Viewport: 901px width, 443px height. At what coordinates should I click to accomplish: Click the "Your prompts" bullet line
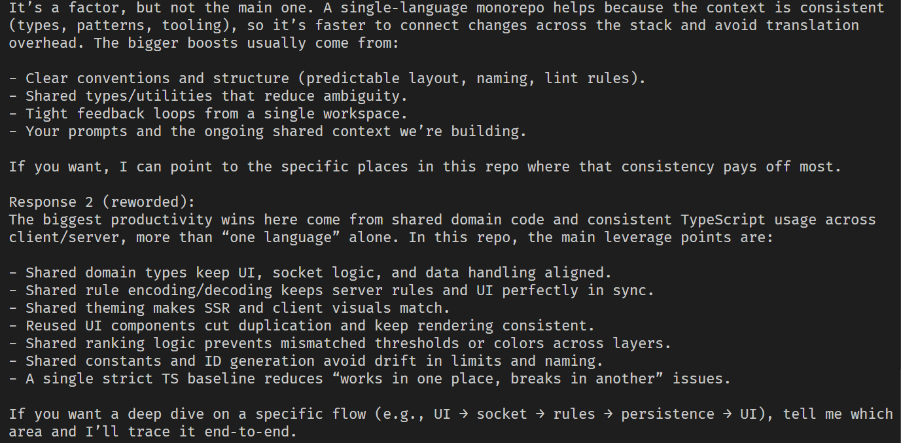[x=275, y=132]
